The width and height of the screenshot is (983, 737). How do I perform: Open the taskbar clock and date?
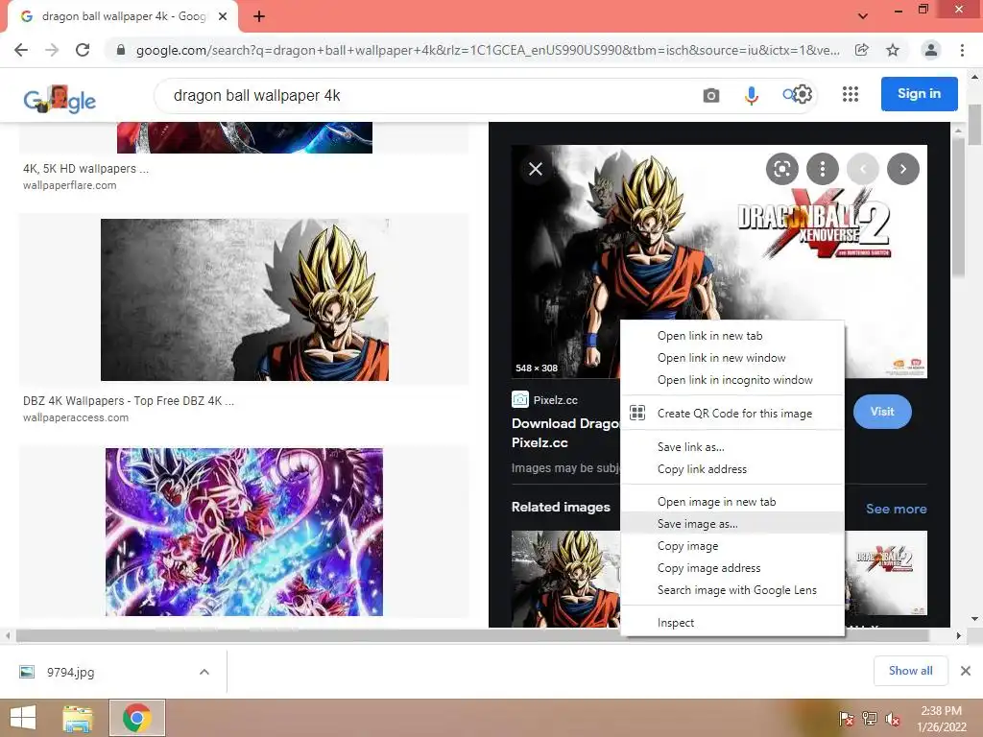(941, 718)
